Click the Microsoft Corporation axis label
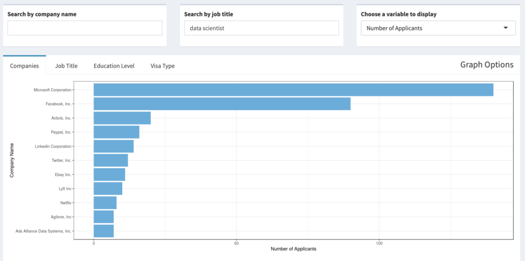Screen dimensions: 525x261 pyautogui.click(x=53, y=90)
